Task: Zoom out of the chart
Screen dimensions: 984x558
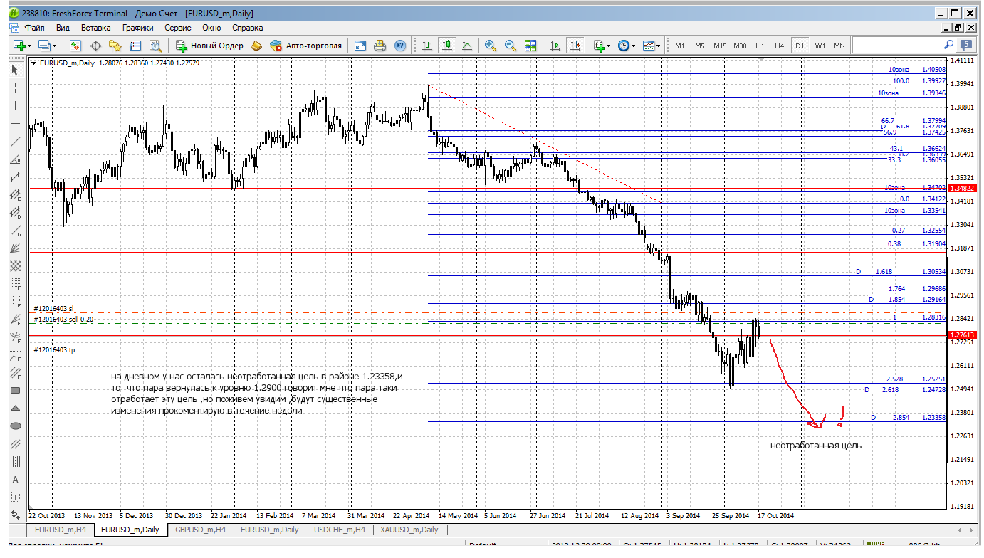Action: [x=511, y=46]
